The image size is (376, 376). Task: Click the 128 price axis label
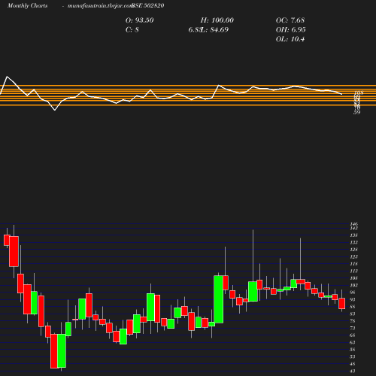pos(354,250)
